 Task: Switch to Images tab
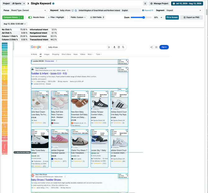click(47, 54)
